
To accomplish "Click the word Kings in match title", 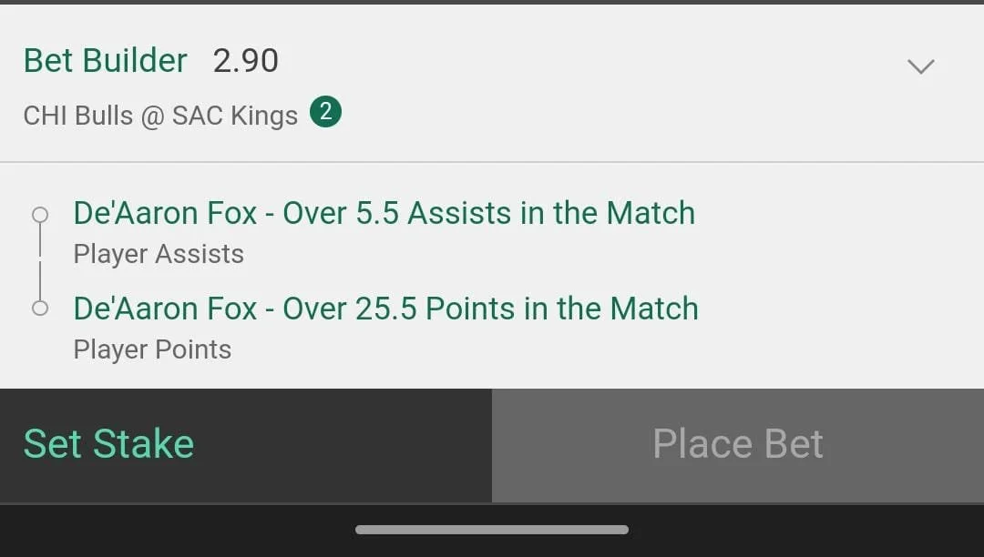I will pyautogui.click(x=264, y=116).
